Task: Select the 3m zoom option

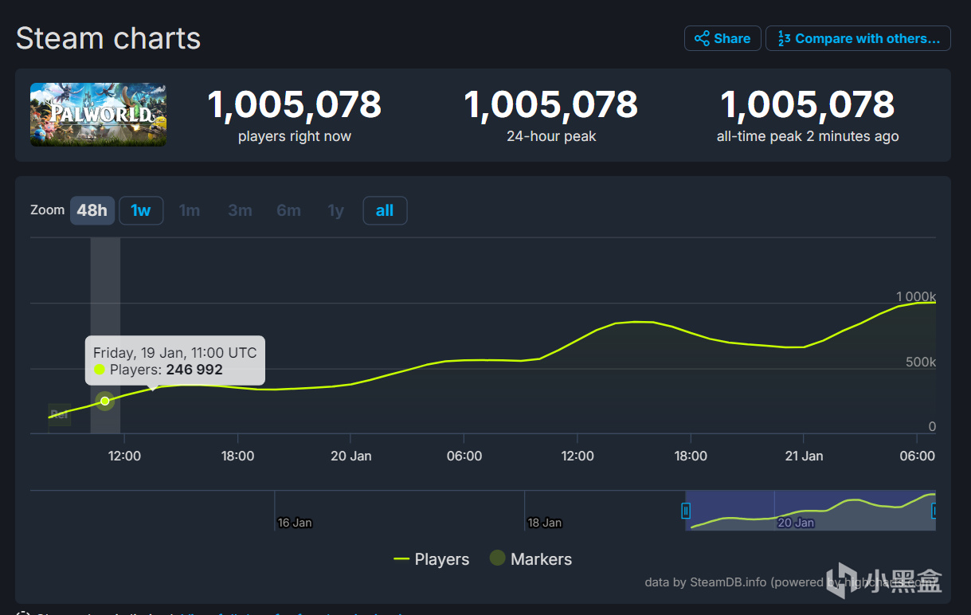Action: (x=240, y=210)
